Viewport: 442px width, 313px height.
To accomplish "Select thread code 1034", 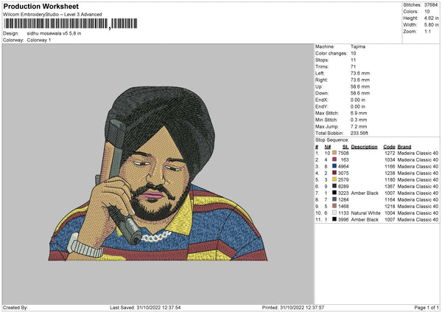I will point(390,160).
